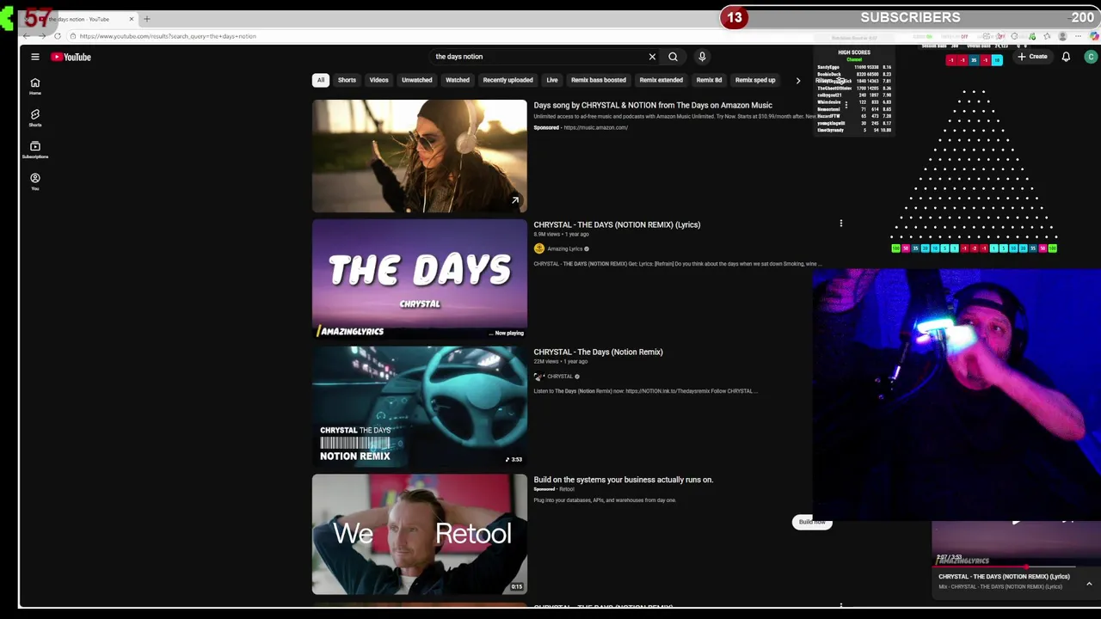Viewport: 1101px width, 619px height.
Task: Open CHRYSTAL THE DAYS (NOTION REMIX) (Lyrics) title
Action: coord(617,224)
